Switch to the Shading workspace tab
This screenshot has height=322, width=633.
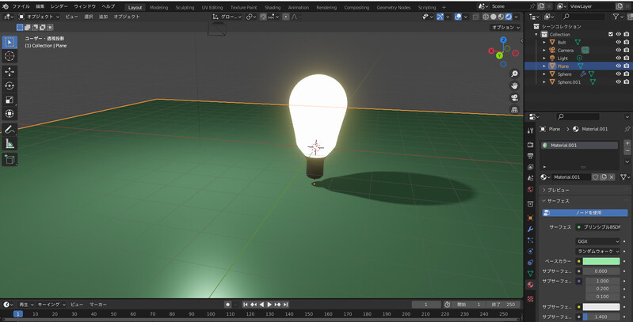(272, 6)
